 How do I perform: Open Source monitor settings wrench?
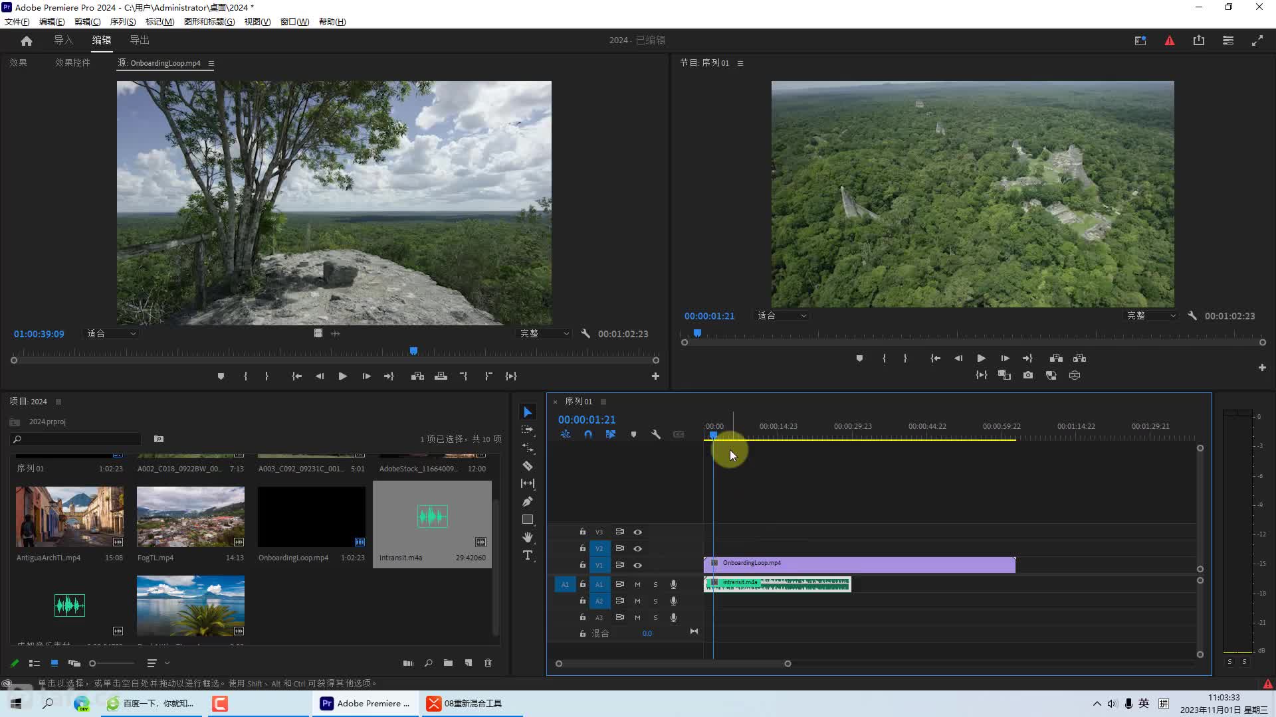[585, 334]
